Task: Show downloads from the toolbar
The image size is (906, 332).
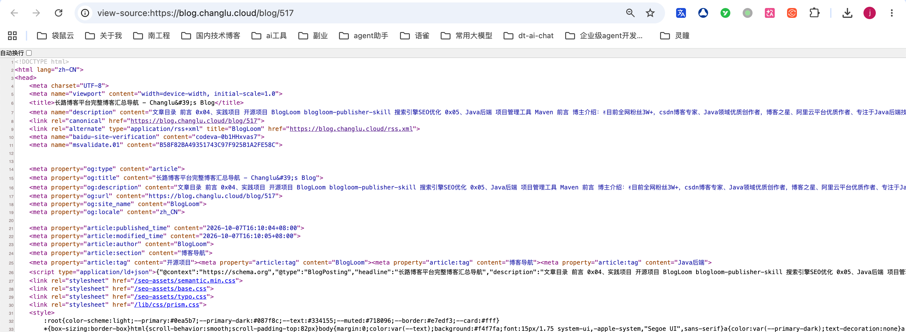Action: pyautogui.click(x=847, y=13)
